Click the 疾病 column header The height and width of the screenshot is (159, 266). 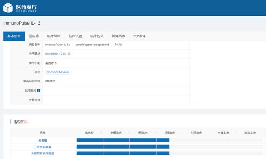coord(42,132)
